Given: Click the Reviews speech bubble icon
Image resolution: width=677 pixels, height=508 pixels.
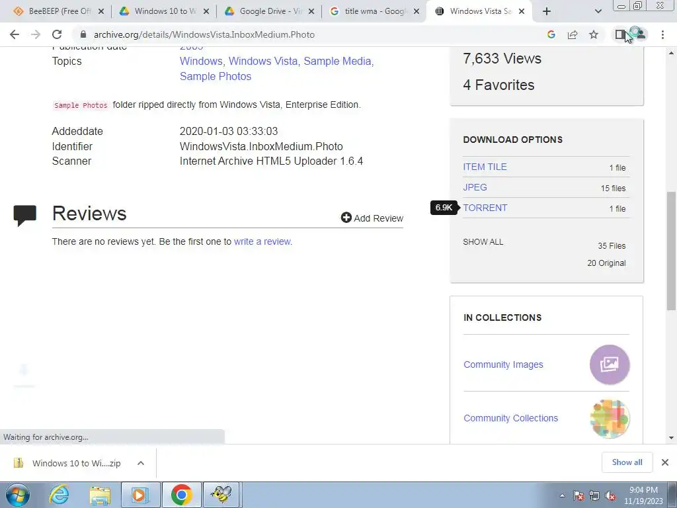Looking at the screenshot, I should pyautogui.click(x=24, y=215).
